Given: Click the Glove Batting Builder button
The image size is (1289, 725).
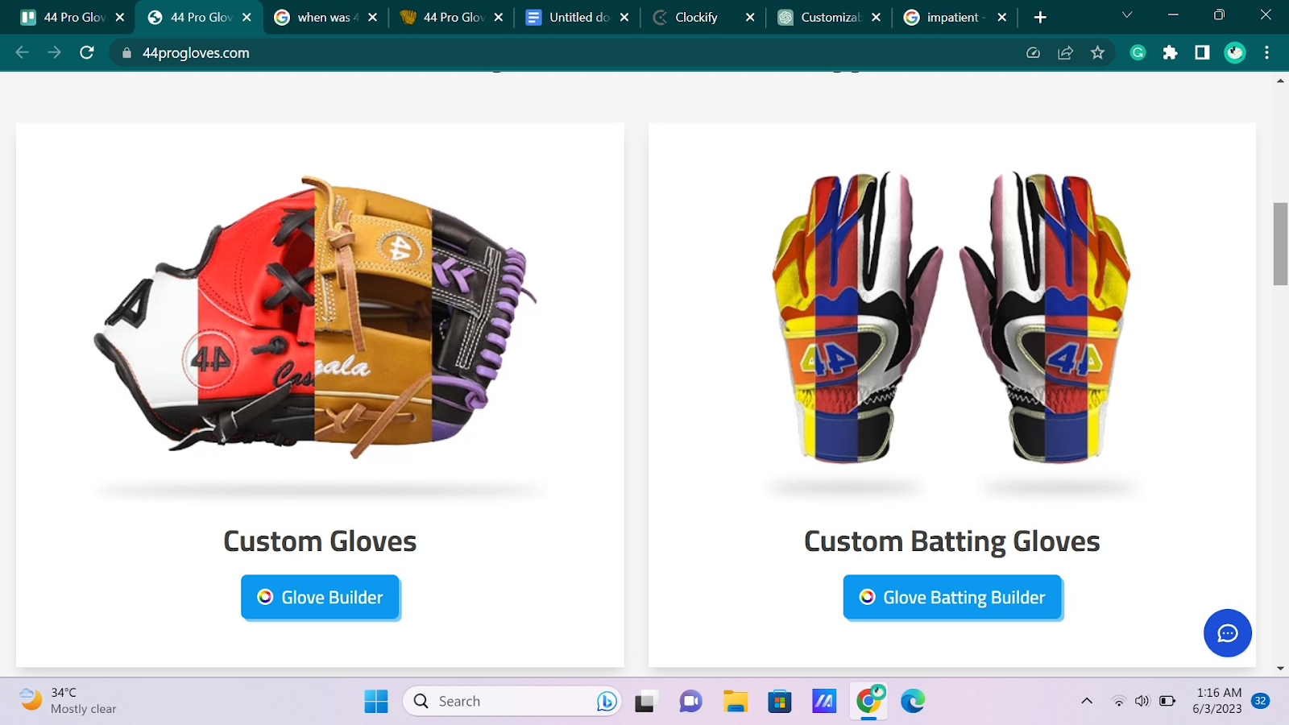Looking at the screenshot, I should pyautogui.click(x=952, y=597).
